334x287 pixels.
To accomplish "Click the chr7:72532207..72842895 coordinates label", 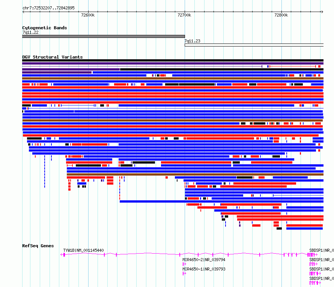I will point(48,8).
